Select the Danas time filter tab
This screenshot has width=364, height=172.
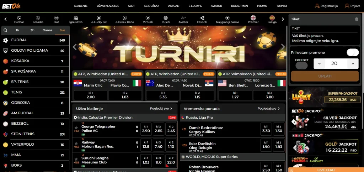tap(47, 30)
